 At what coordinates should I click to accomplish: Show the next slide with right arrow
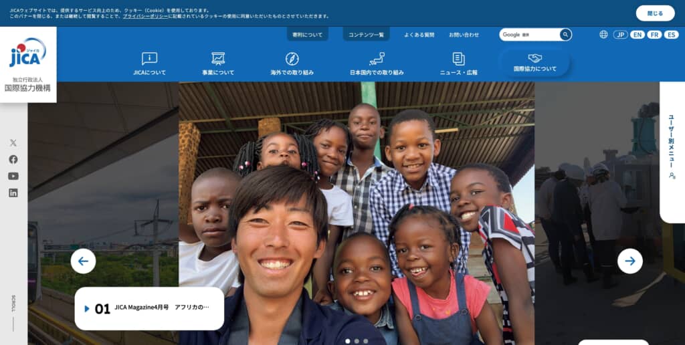pyautogui.click(x=630, y=261)
